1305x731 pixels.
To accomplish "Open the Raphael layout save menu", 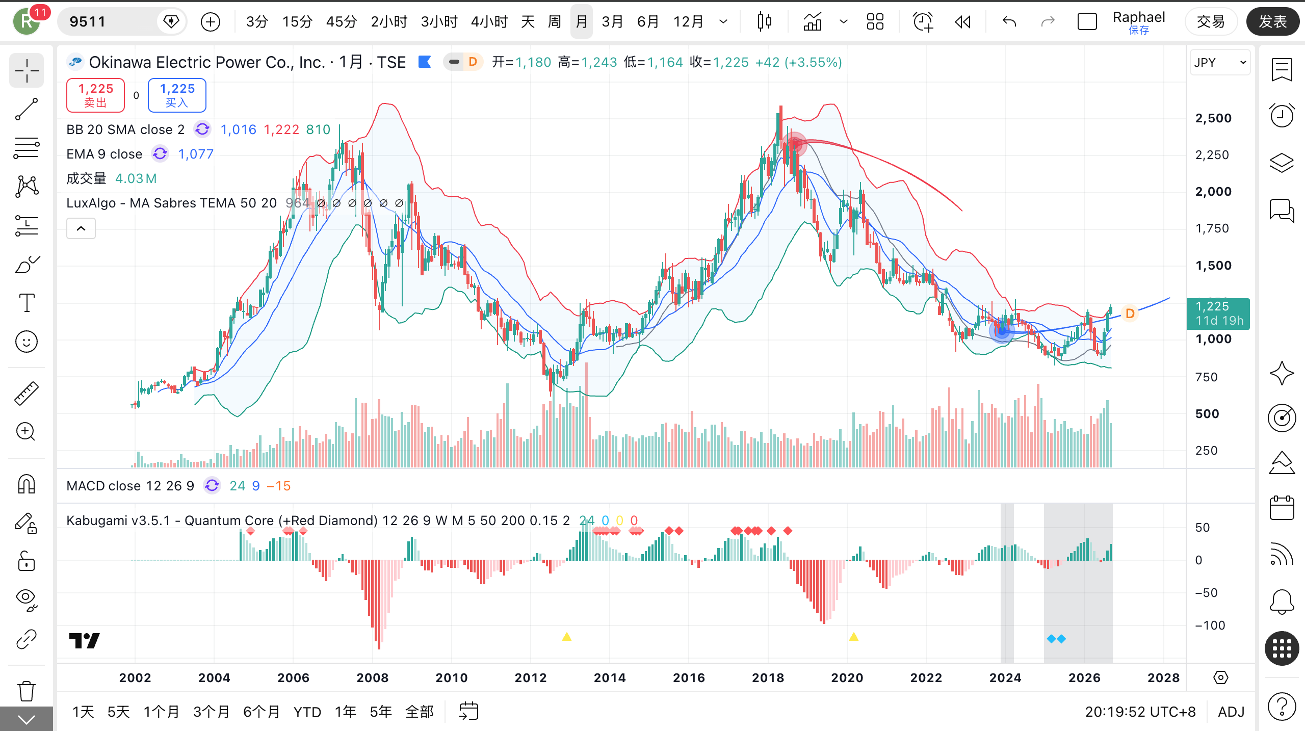I will (1139, 22).
